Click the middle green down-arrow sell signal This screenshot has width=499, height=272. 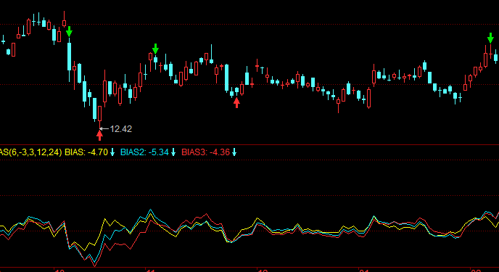[155, 49]
